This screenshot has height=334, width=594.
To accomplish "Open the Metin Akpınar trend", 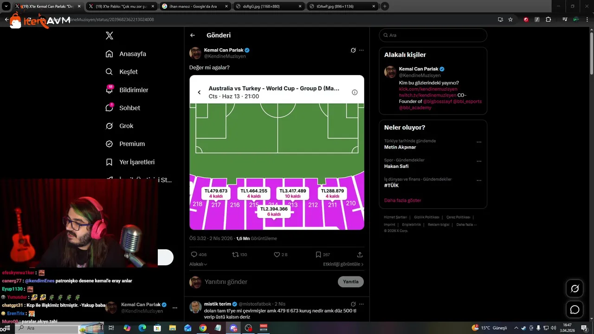I will coord(400,147).
